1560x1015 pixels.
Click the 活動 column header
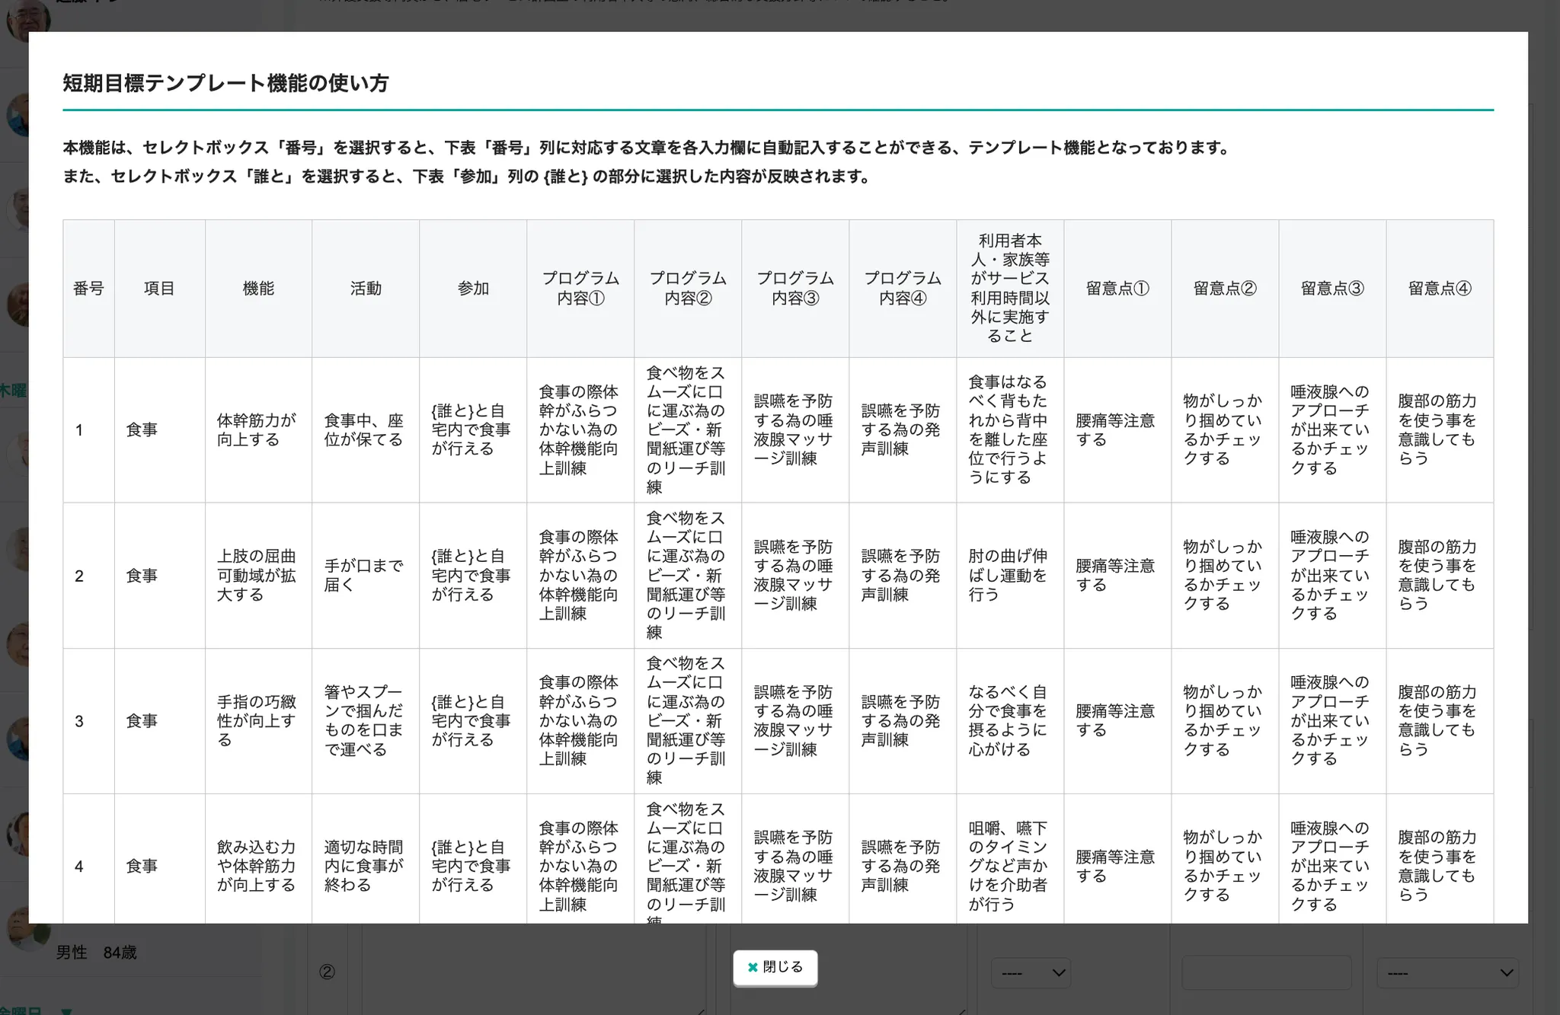click(x=366, y=289)
